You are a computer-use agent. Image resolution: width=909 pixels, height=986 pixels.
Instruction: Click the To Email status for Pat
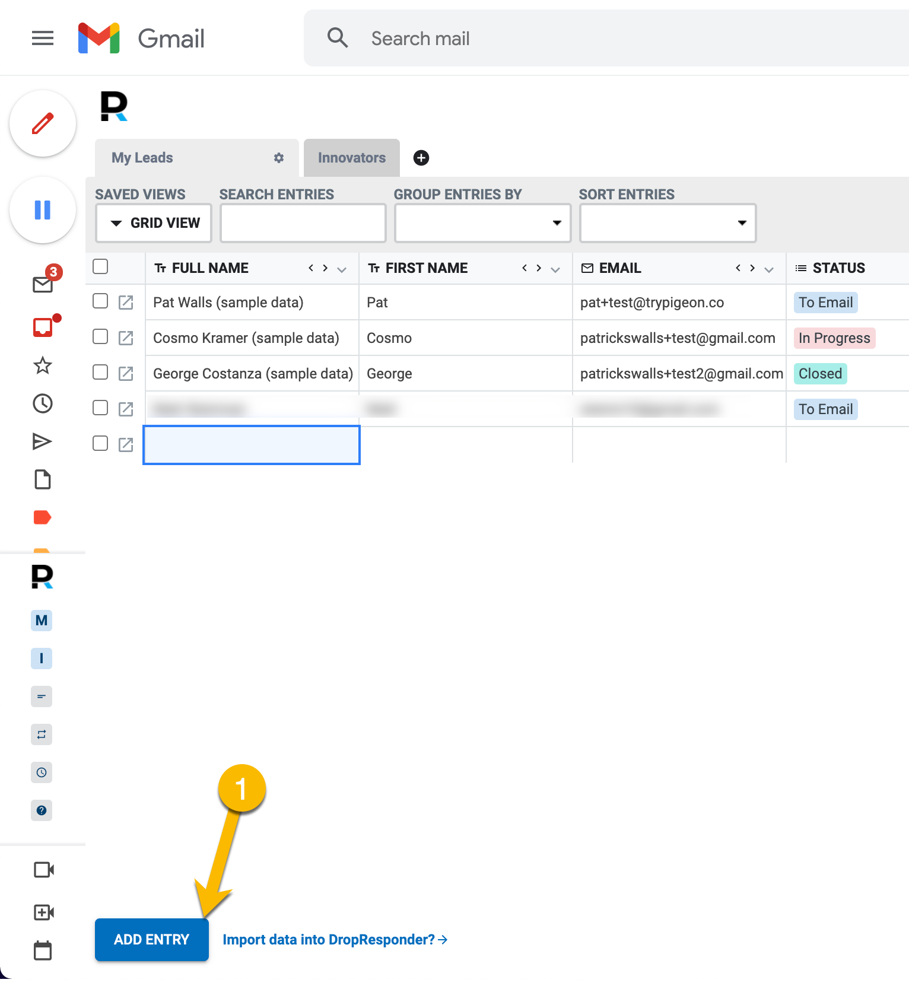tap(825, 303)
